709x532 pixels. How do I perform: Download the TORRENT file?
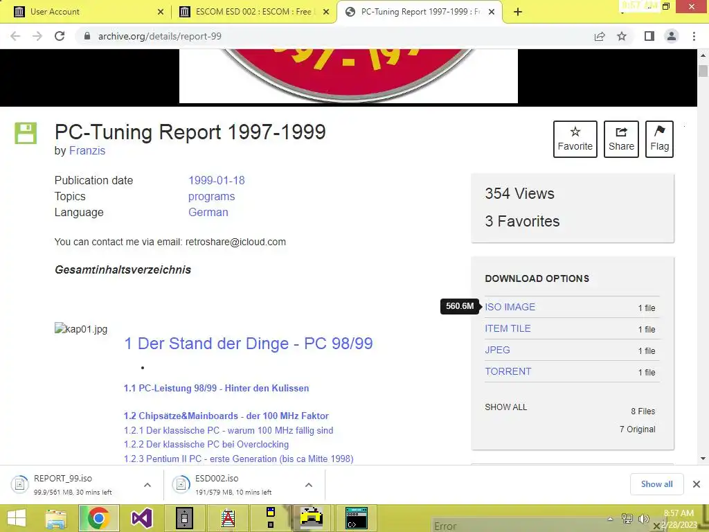508,371
